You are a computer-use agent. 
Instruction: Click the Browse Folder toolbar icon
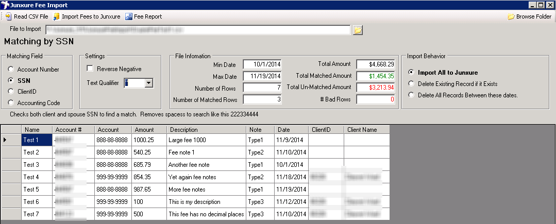tap(511, 16)
